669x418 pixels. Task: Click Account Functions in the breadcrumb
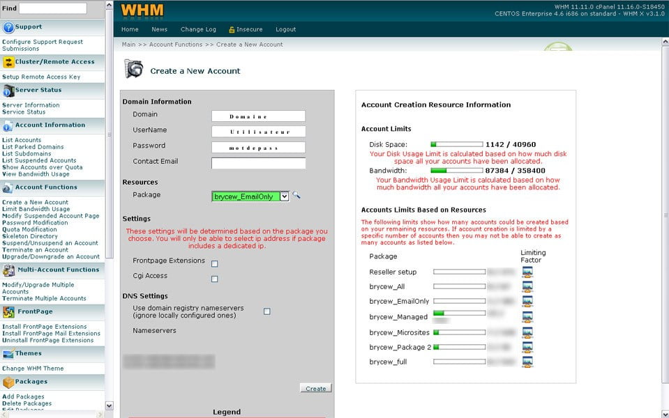[x=176, y=45]
